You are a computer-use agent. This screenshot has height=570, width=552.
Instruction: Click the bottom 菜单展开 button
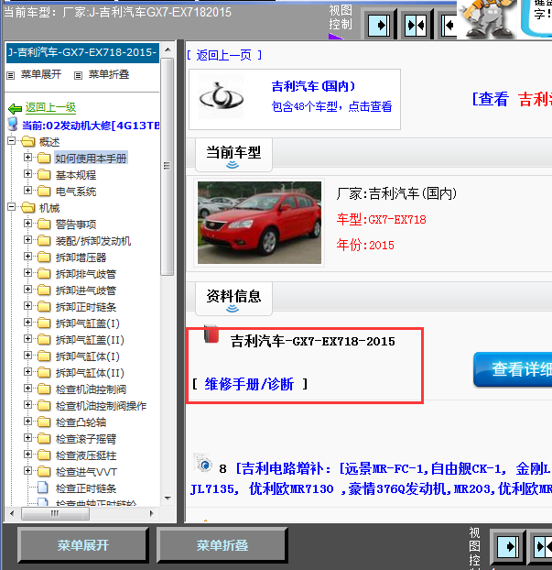point(83,545)
